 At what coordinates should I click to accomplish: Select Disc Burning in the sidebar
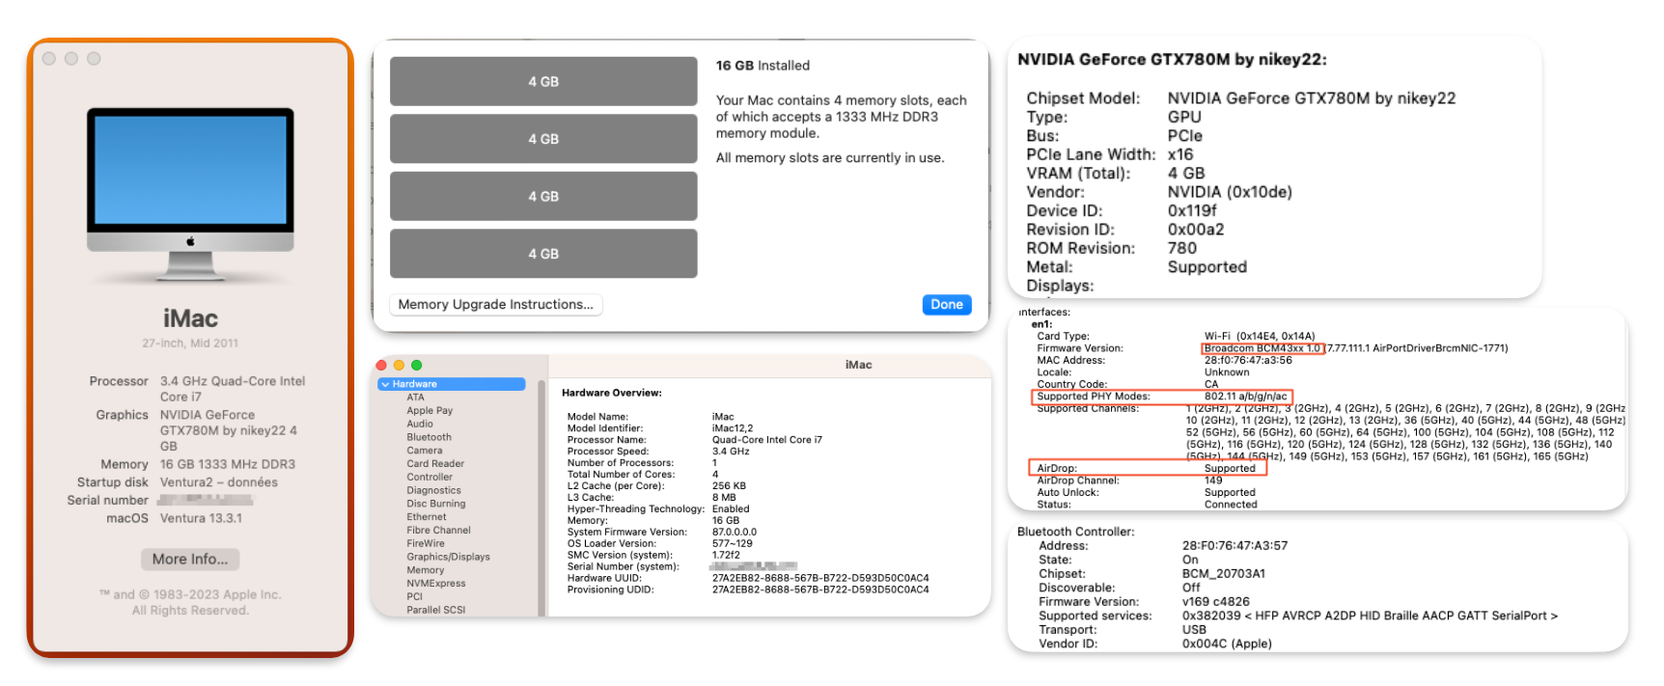[x=436, y=504]
